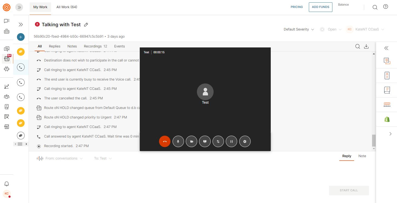Click "The user cancelled the call." event
Screen dimensions: 397x203
pyautogui.click(x=66, y=98)
